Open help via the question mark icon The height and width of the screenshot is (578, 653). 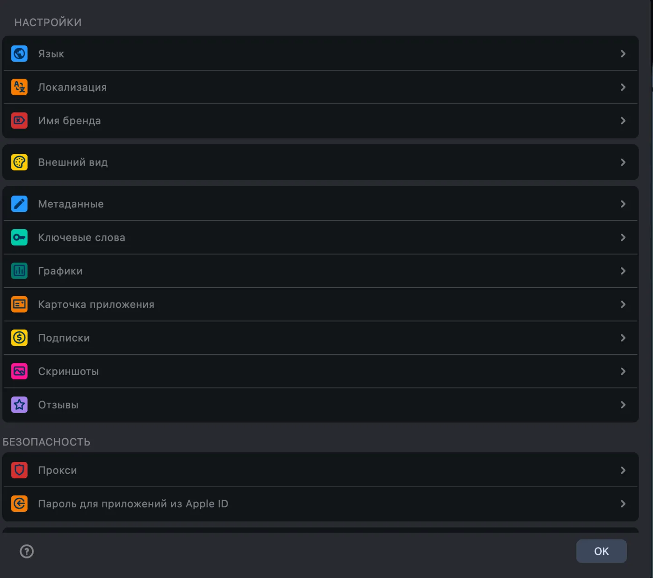point(27,551)
